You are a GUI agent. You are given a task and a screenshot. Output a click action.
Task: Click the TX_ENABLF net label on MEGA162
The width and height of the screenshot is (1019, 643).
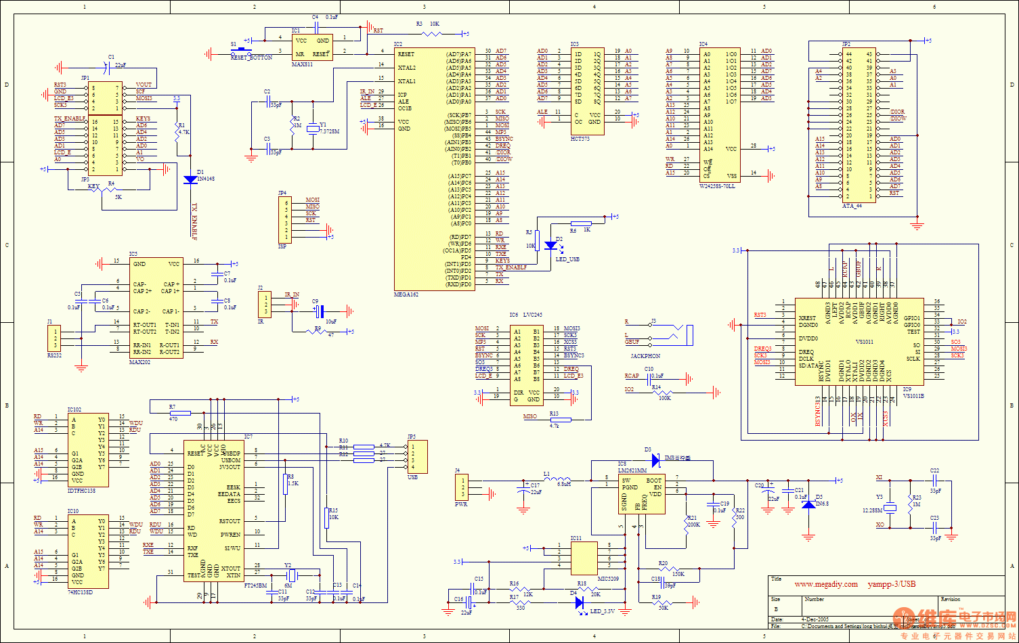point(511,267)
